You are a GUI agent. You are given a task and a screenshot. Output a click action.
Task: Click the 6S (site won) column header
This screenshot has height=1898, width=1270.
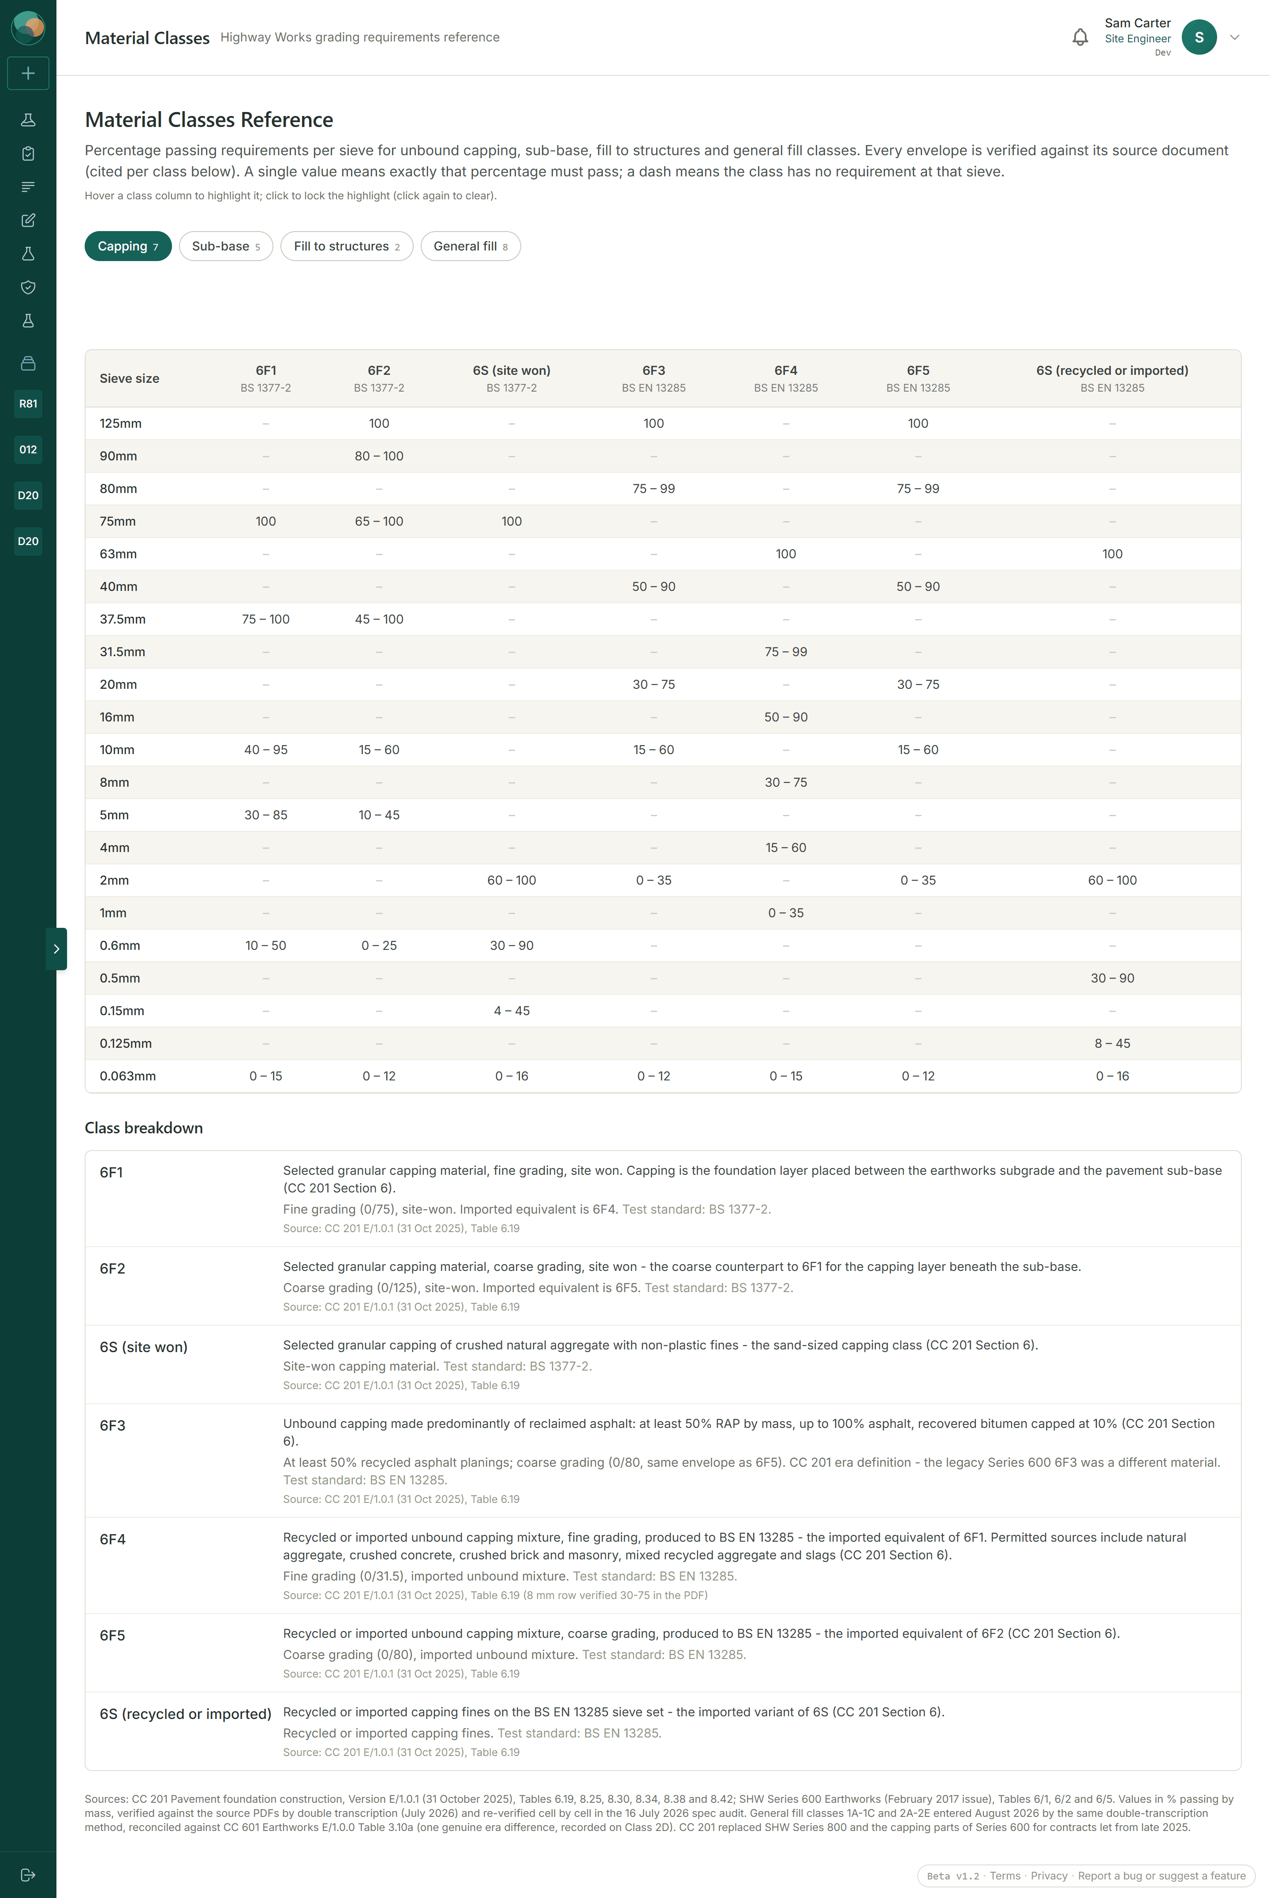coord(512,378)
